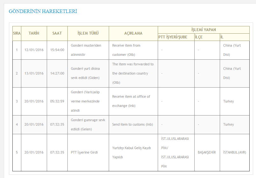The height and width of the screenshot is (178, 256).
Task: Click time 05:32:59
Action: tap(57, 101)
